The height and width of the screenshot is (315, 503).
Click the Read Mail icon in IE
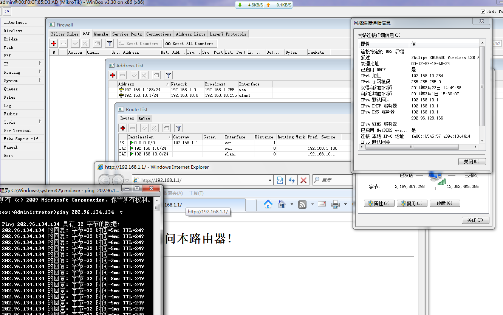322,205
